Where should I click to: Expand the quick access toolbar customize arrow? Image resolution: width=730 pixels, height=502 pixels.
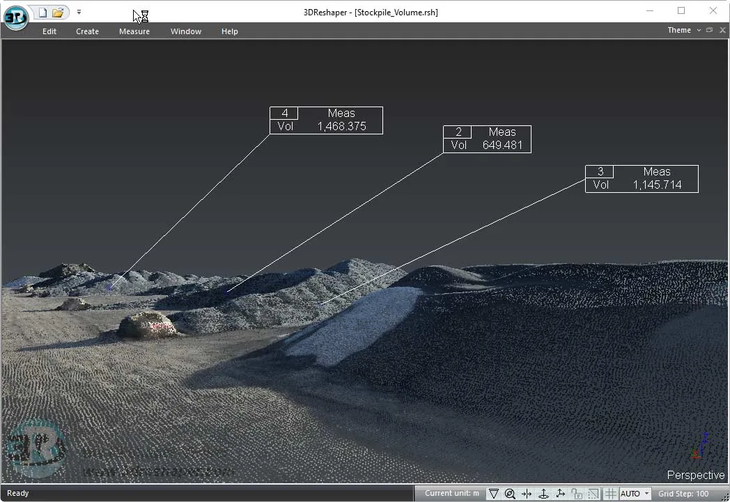79,12
